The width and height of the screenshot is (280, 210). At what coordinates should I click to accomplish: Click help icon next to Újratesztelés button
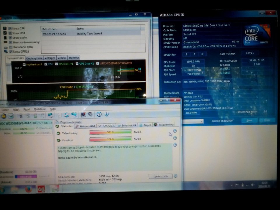click(176, 176)
